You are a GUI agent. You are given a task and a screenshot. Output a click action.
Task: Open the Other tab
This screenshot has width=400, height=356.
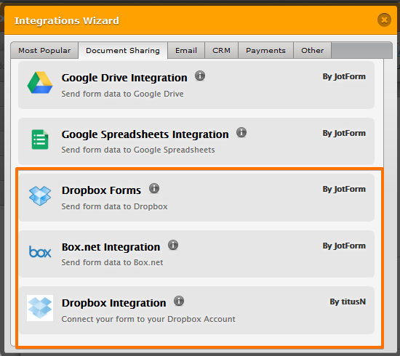tap(312, 50)
